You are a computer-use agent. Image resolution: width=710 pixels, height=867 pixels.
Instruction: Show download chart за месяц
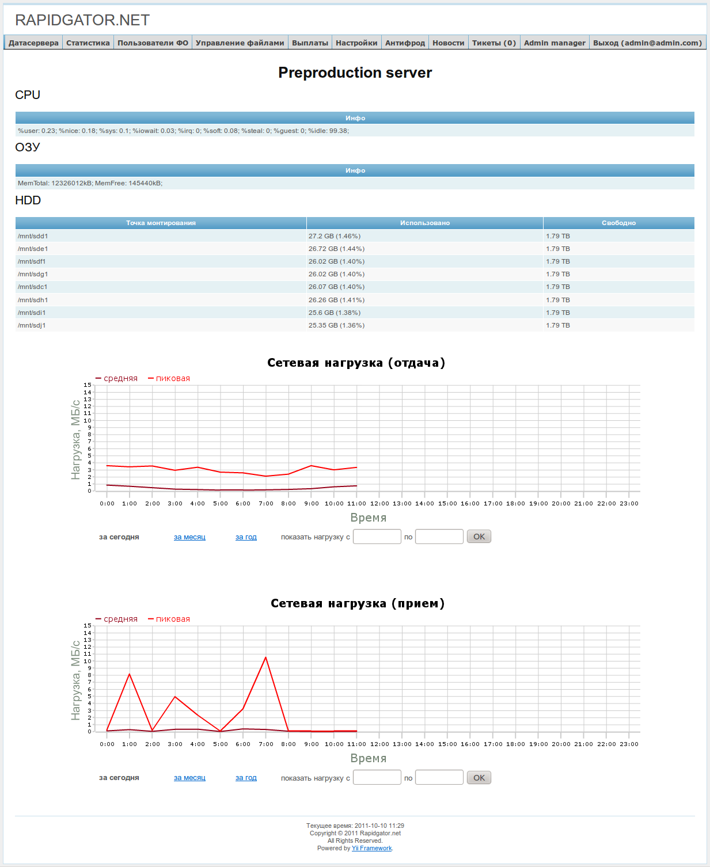189,778
